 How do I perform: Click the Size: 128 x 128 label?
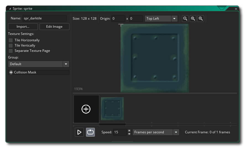pos(85,19)
